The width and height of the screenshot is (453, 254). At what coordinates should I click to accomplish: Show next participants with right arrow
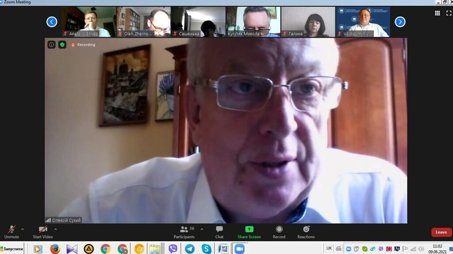click(x=400, y=22)
